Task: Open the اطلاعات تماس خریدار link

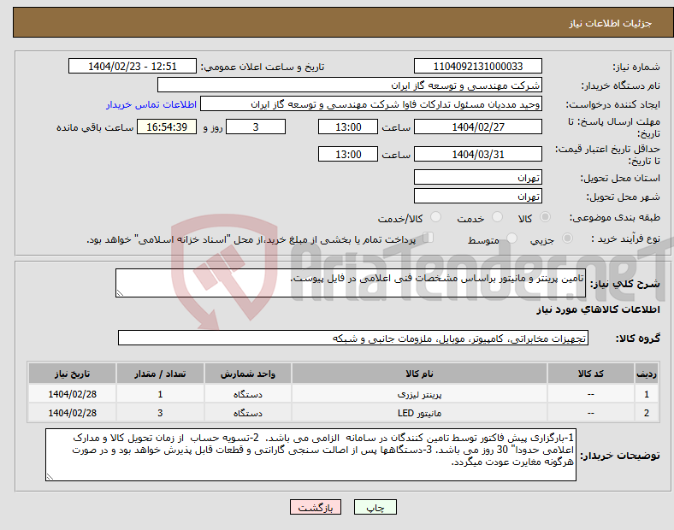Action: [x=151, y=104]
